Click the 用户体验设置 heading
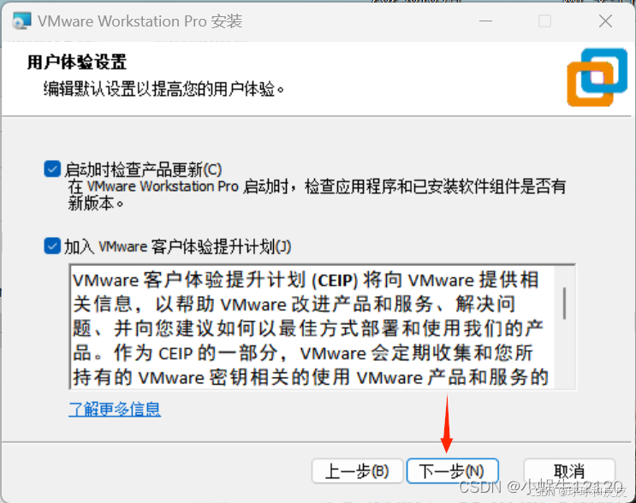This screenshot has width=636, height=503. click(x=77, y=62)
